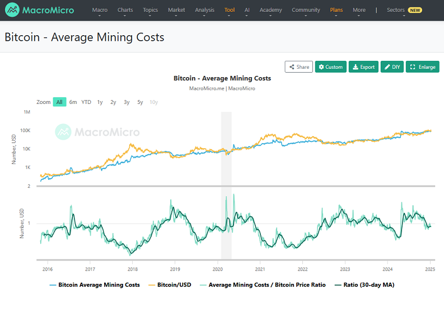The height and width of the screenshot is (309, 444).
Task: Click the download icon on Export button
Action: click(356, 67)
